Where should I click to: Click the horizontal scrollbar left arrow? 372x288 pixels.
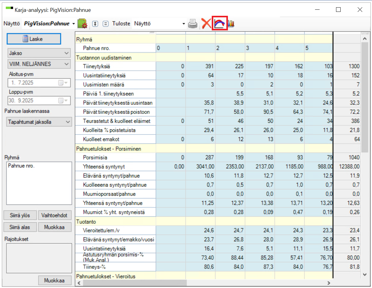79,283
